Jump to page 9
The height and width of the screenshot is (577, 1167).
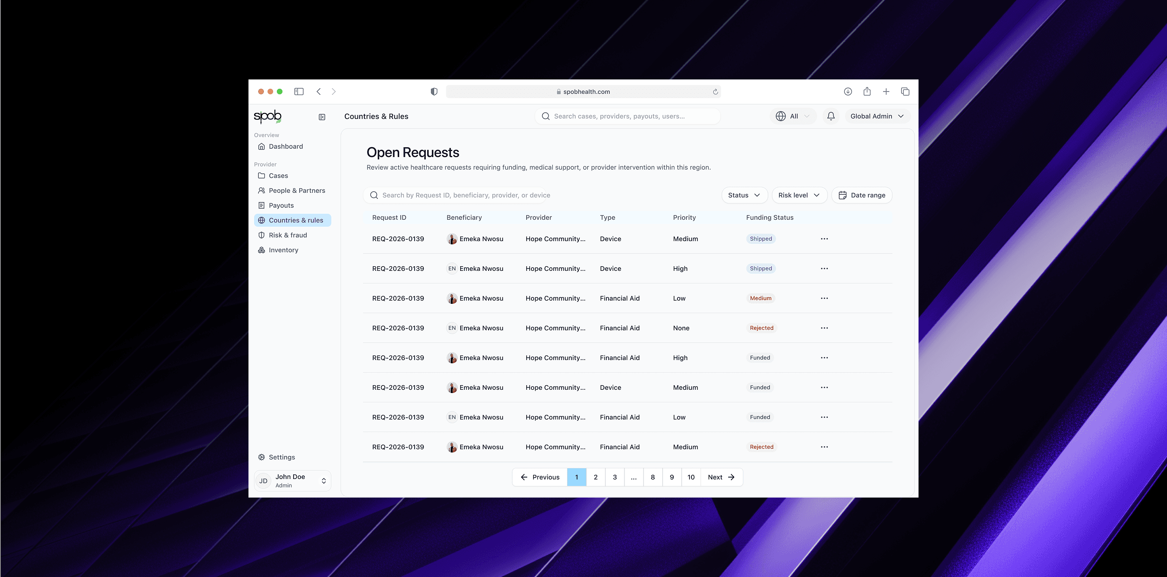click(x=672, y=477)
